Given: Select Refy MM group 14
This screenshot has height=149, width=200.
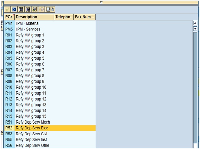Looking at the screenshot, I should tap(31, 111).
